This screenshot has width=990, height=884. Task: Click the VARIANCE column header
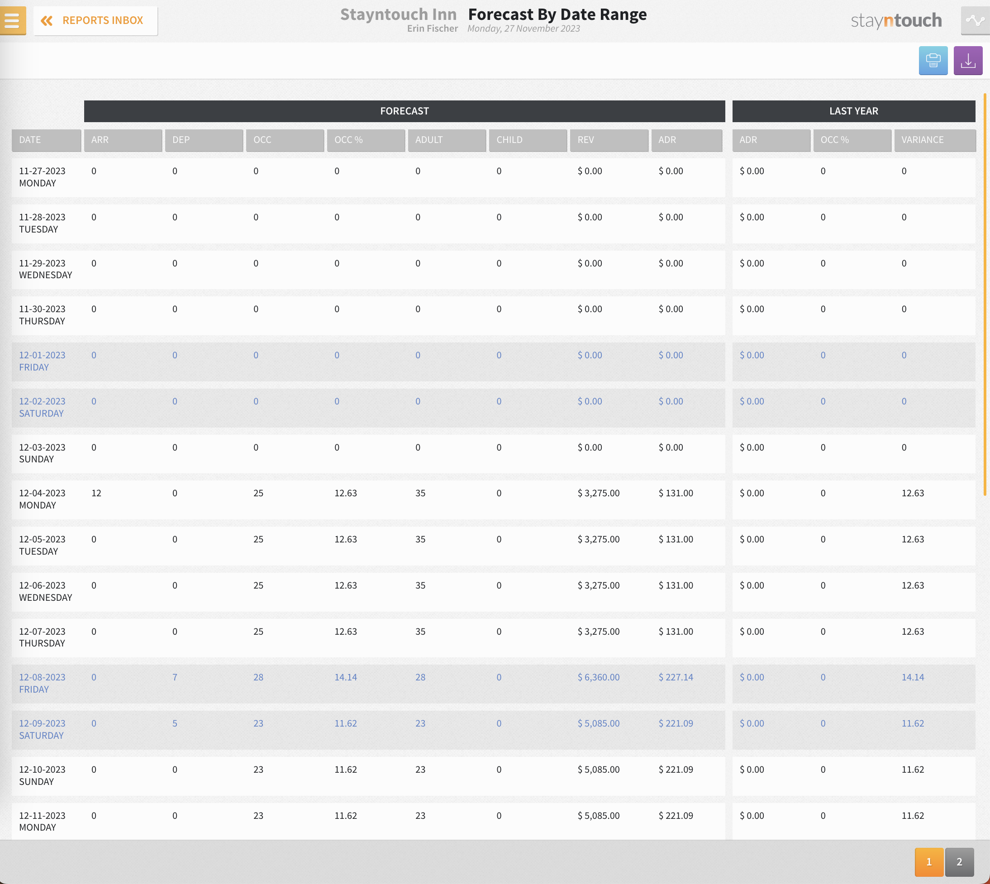click(934, 140)
